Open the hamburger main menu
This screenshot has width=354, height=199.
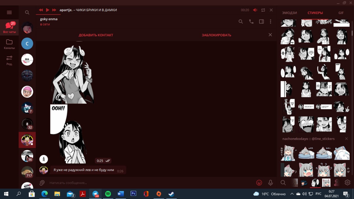(x=9, y=12)
